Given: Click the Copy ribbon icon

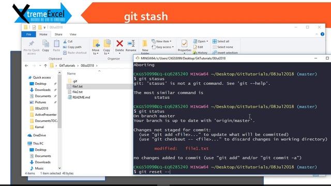Looking at the screenshot, I should coord(46,43).
